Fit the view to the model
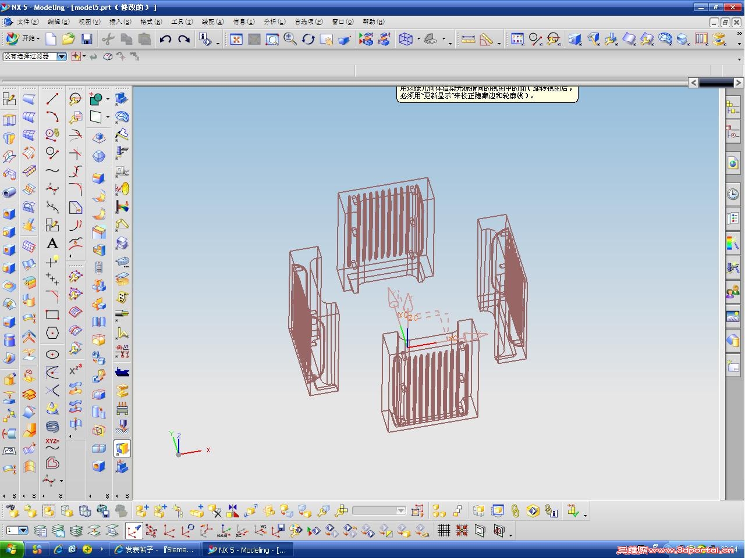 236,39
